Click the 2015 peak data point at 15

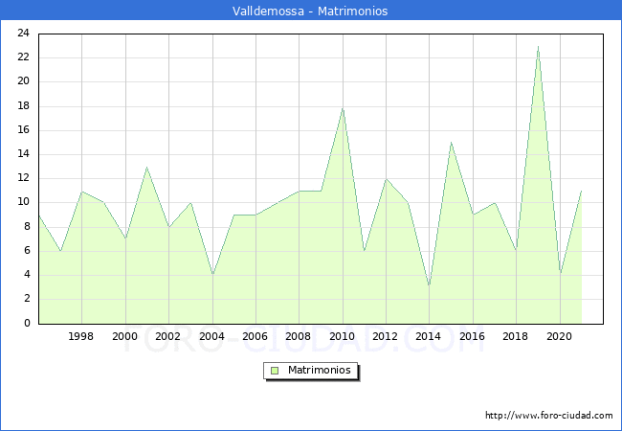tap(451, 142)
